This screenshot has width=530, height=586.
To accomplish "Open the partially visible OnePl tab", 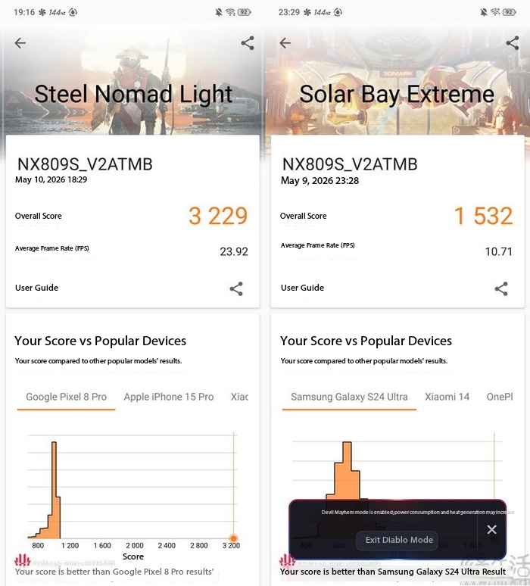I will (x=500, y=397).
